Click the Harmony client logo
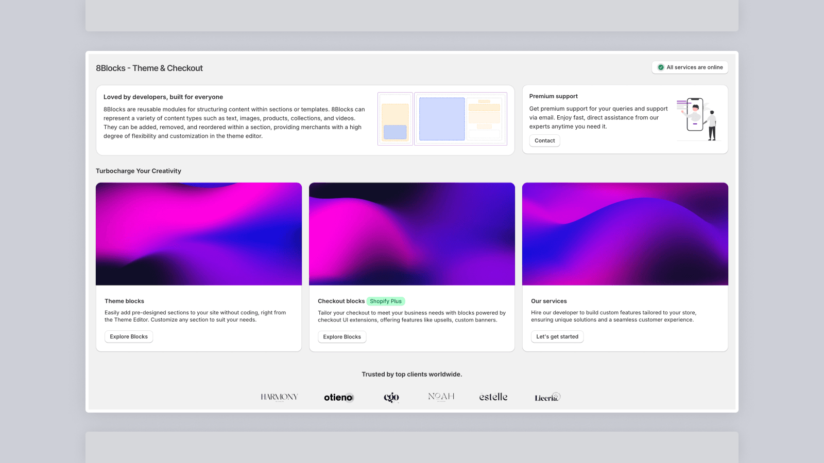The width and height of the screenshot is (824, 463). point(279,397)
